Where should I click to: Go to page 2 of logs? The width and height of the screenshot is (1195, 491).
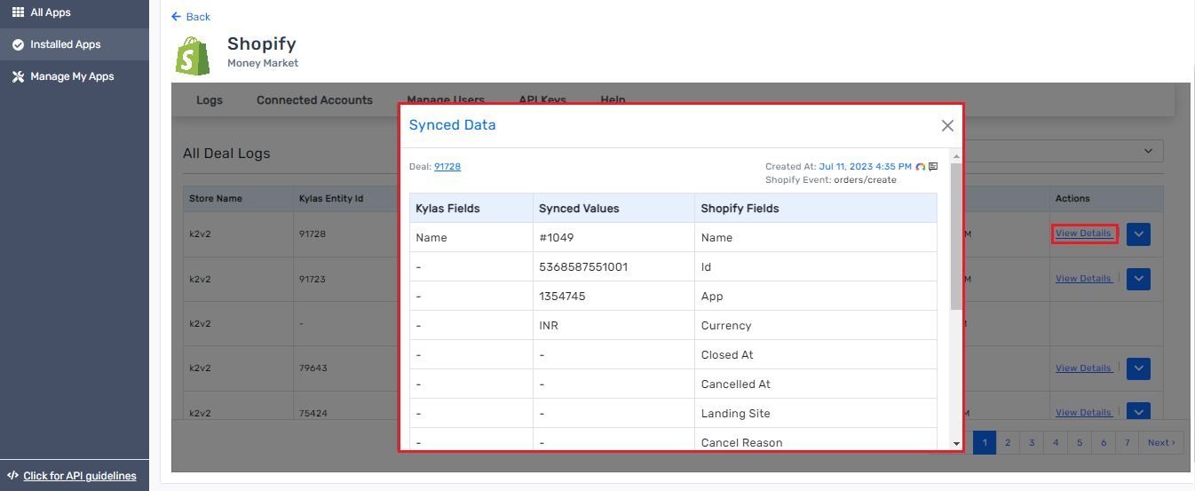pos(1008,442)
